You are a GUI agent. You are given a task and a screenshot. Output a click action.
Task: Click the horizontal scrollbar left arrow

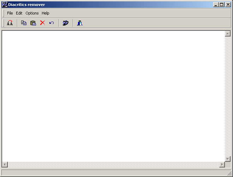coord(5,165)
